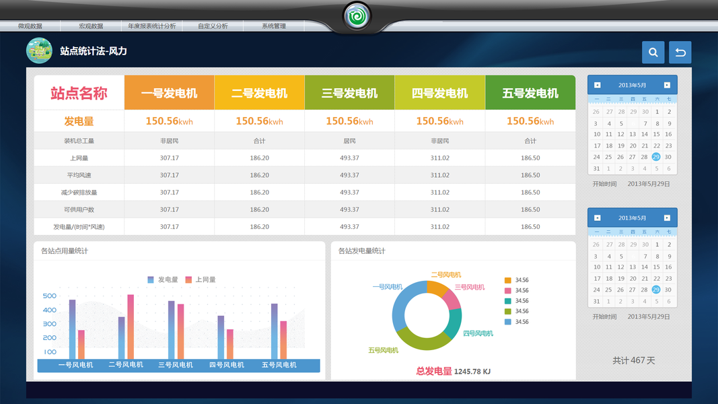The height and width of the screenshot is (404, 718).
Task: Click the 二号风电机 orange donut segment label
Action: pyautogui.click(x=445, y=275)
